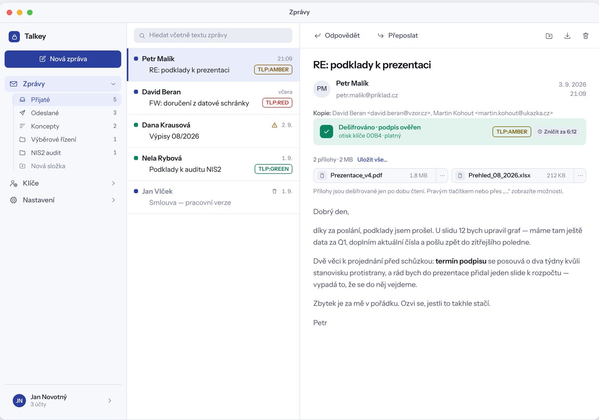This screenshot has height=420, width=599.
Task: Click the JN account avatar
Action: point(20,400)
